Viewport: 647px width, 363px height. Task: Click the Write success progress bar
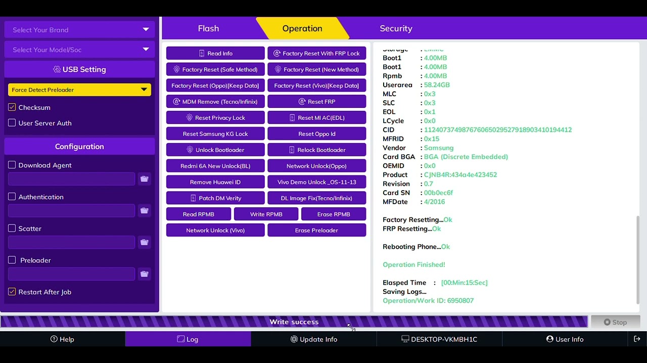click(294, 322)
